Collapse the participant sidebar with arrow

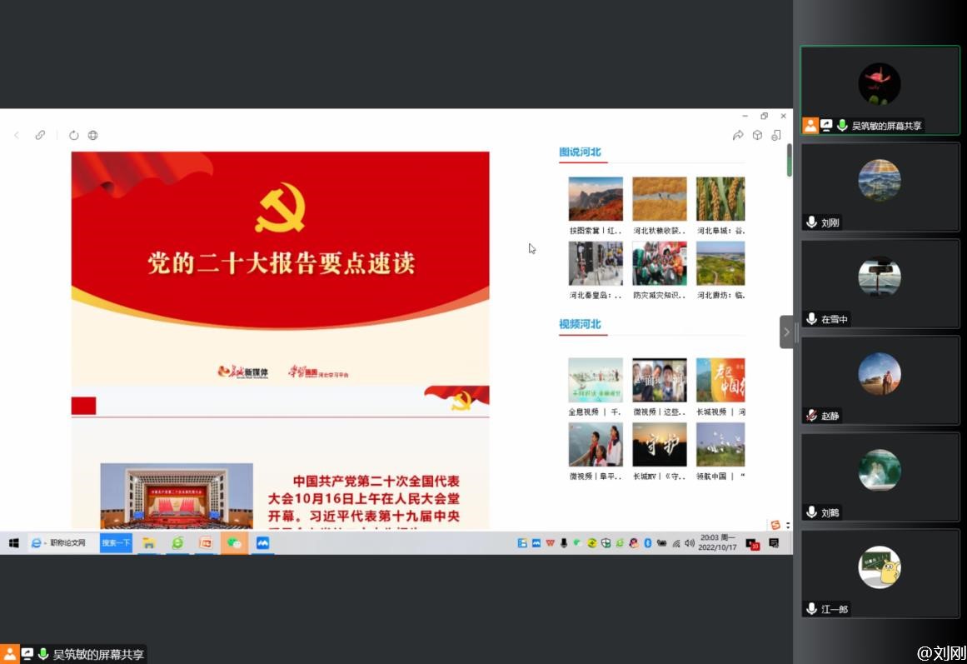pos(786,332)
